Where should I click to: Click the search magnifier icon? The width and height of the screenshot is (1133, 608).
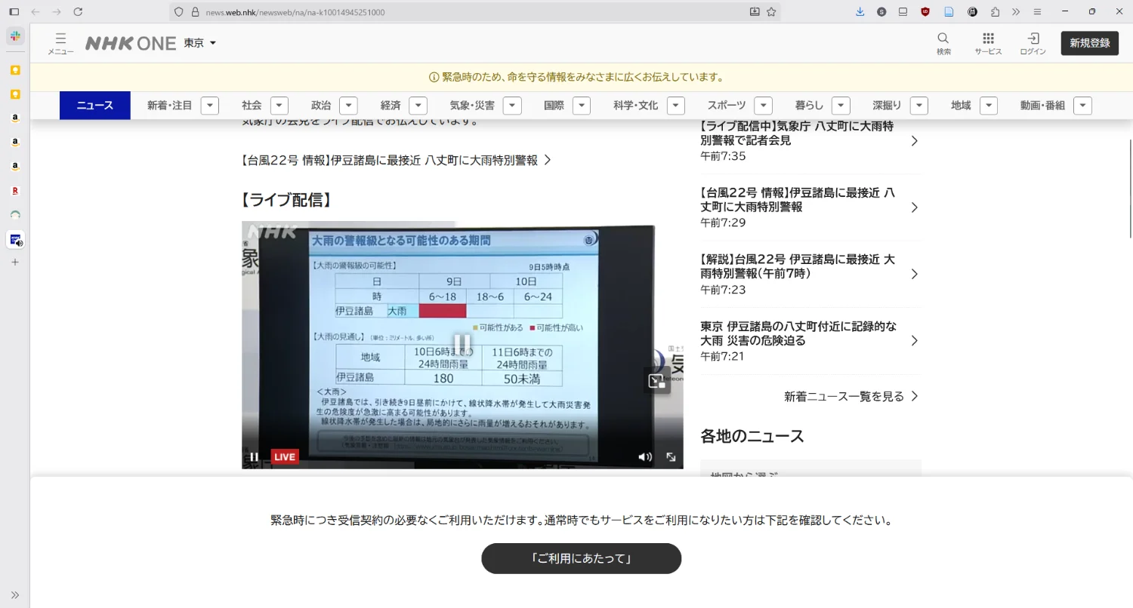943,42
